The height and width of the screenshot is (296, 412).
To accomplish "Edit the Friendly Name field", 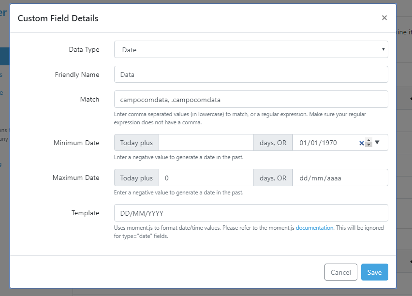I will 251,74.
